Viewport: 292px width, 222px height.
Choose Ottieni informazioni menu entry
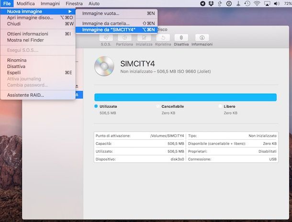point(38,34)
